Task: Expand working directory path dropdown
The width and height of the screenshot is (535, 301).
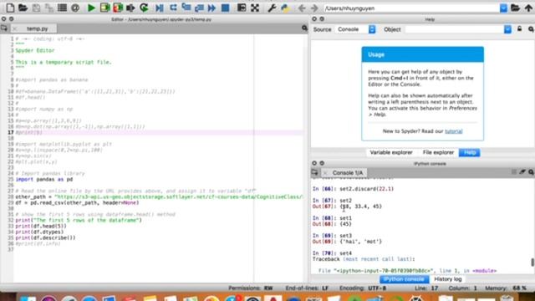Action: click(x=503, y=8)
